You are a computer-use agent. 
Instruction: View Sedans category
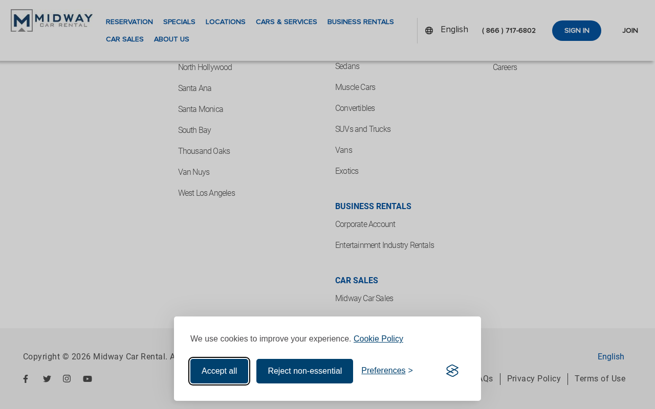click(347, 66)
